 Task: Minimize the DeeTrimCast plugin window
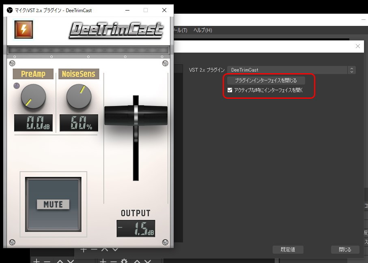[127, 10]
